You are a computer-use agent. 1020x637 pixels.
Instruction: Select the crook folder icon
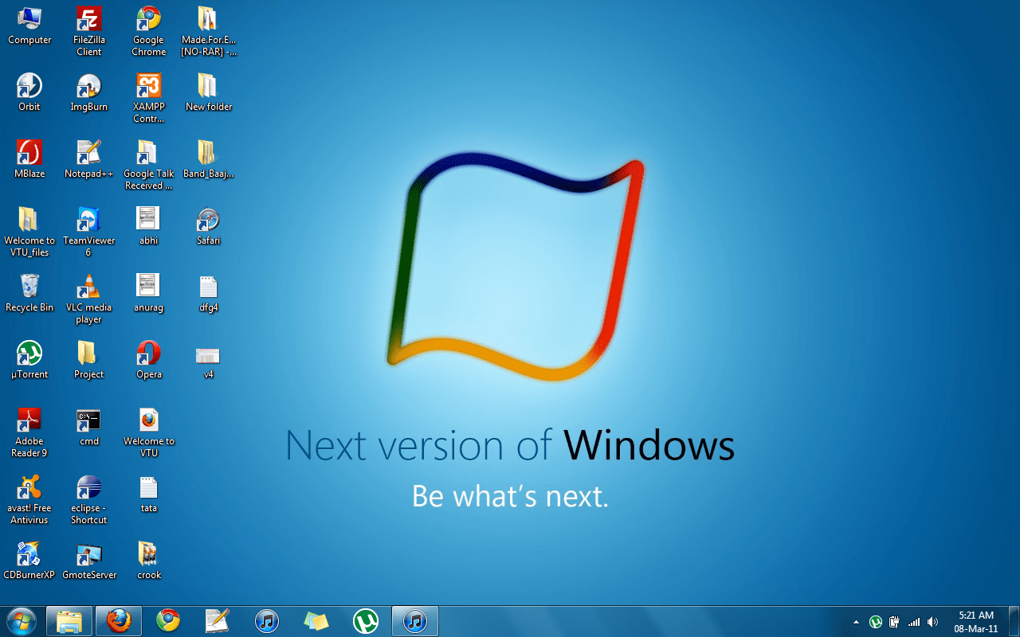pos(148,561)
